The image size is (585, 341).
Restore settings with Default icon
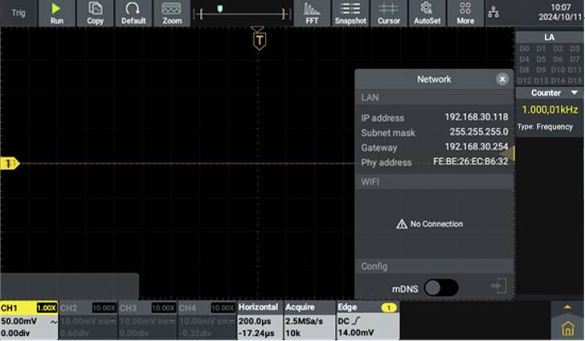[133, 13]
